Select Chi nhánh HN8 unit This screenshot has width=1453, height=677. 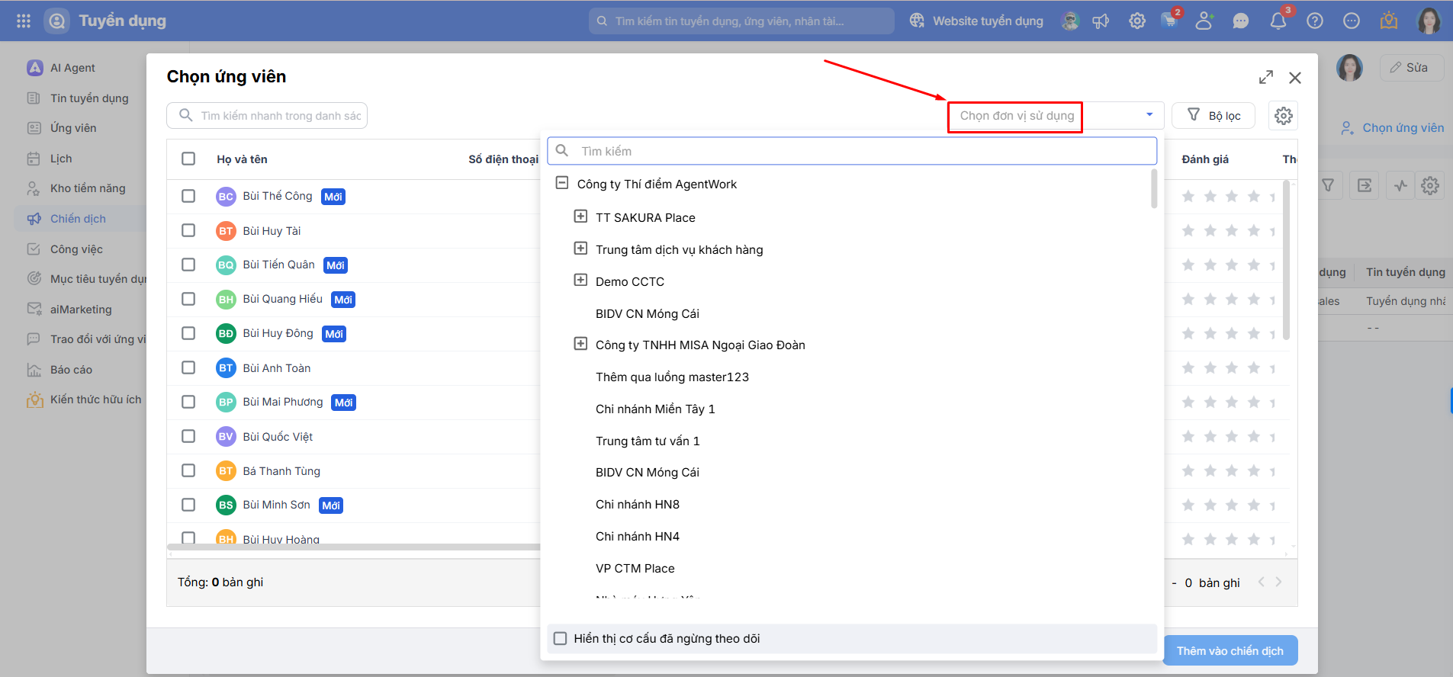click(638, 504)
